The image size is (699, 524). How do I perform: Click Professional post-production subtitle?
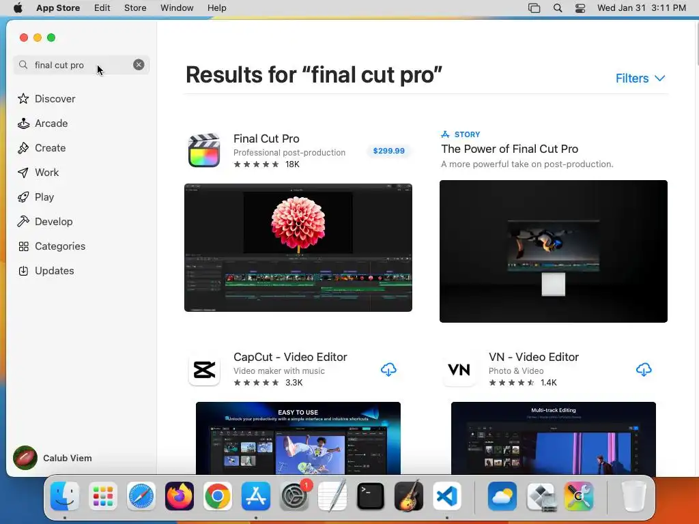point(289,152)
